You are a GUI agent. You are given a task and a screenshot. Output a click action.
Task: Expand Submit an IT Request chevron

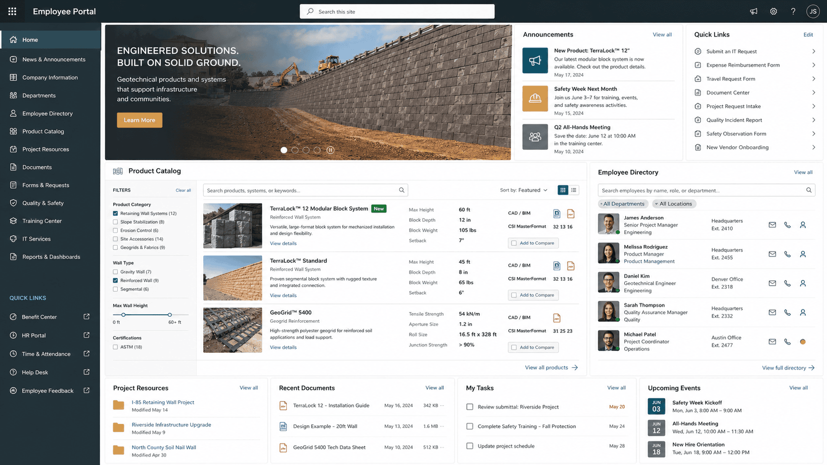pyautogui.click(x=814, y=51)
